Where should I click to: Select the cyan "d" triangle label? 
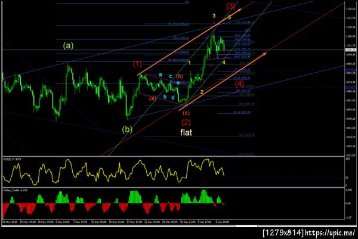(173, 98)
